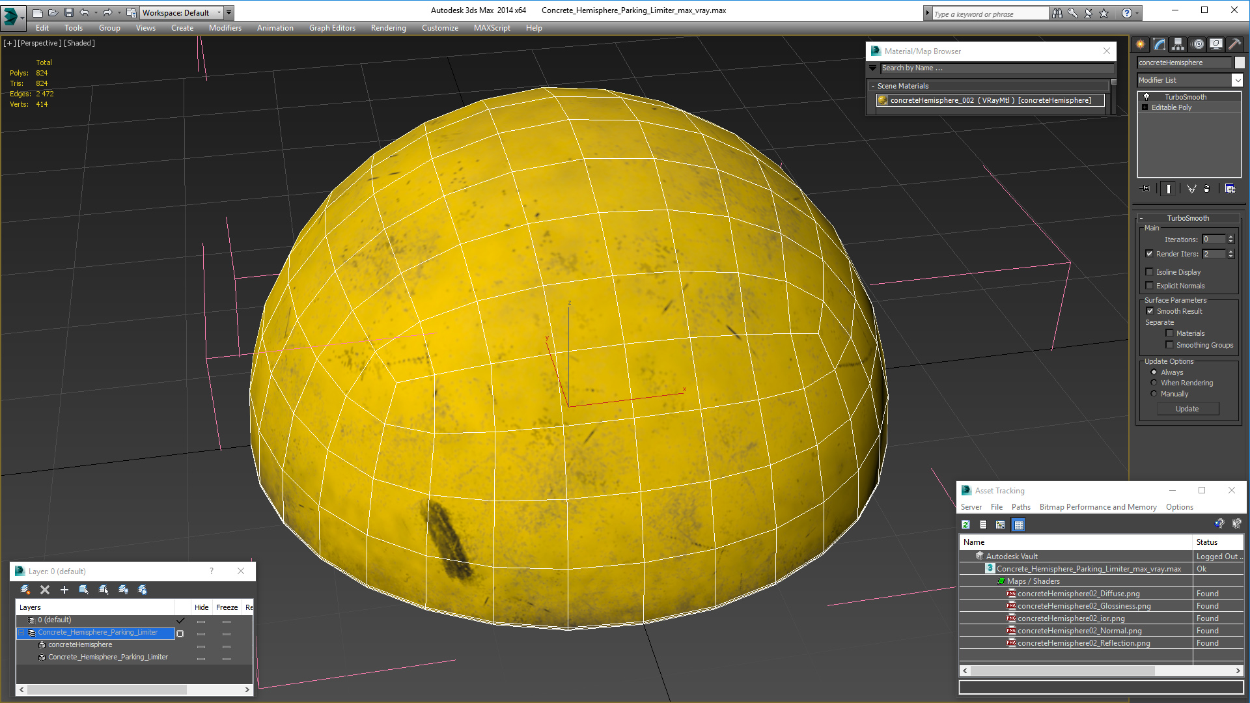Open the Rendering menu
Viewport: 1250px width, 703px height.
tap(388, 28)
